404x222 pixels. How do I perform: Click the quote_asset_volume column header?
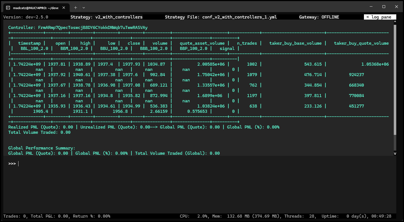point(202,43)
